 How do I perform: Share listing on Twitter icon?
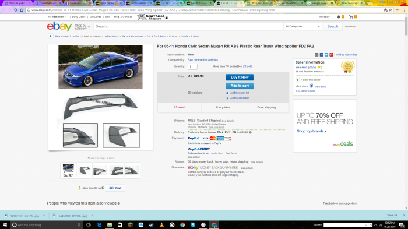tap(326, 55)
